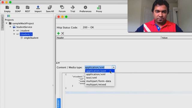Image resolution: width=192 pixels, height=108 pixels.
Task: Choose multipart/mixed from the list
Action: coord(100,85)
